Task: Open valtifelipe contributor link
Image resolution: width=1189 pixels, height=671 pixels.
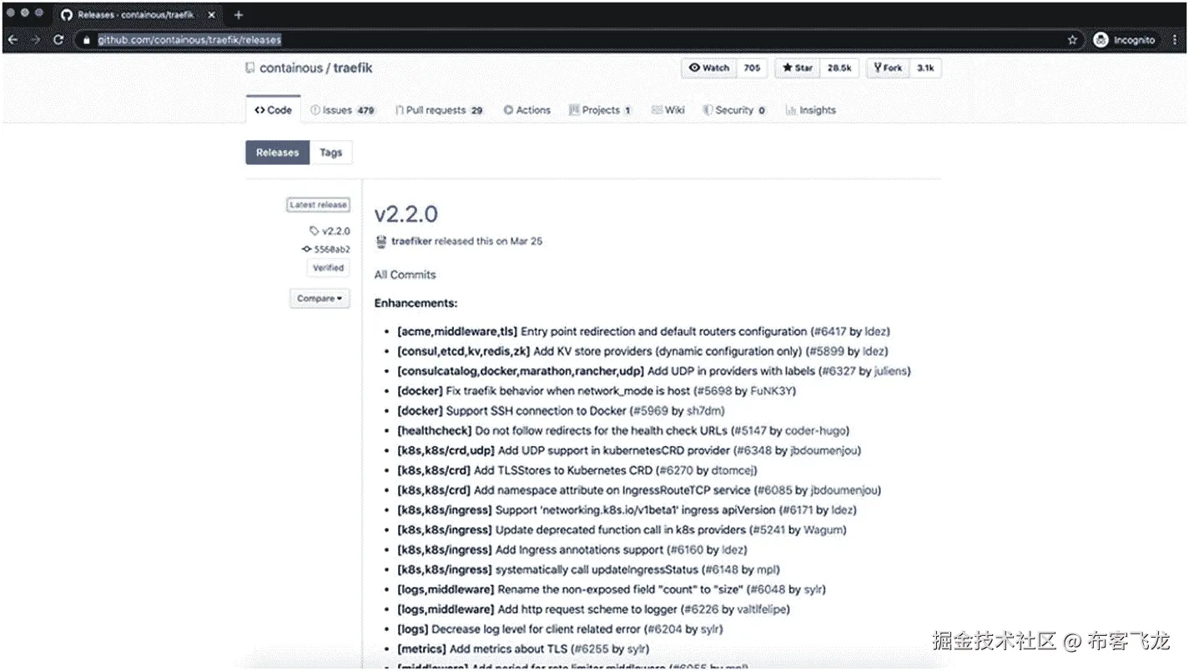Action: (762, 609)
